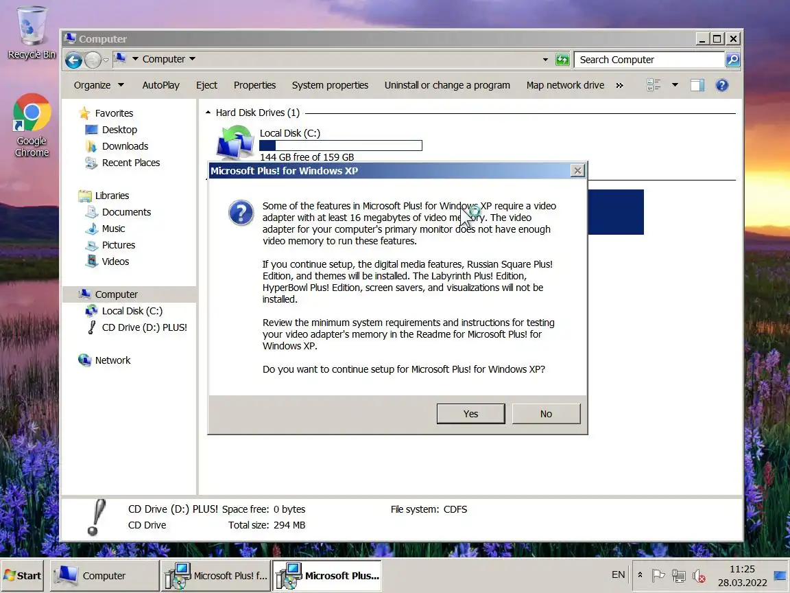
Task: Open System properties
Action: pos(330,85)
